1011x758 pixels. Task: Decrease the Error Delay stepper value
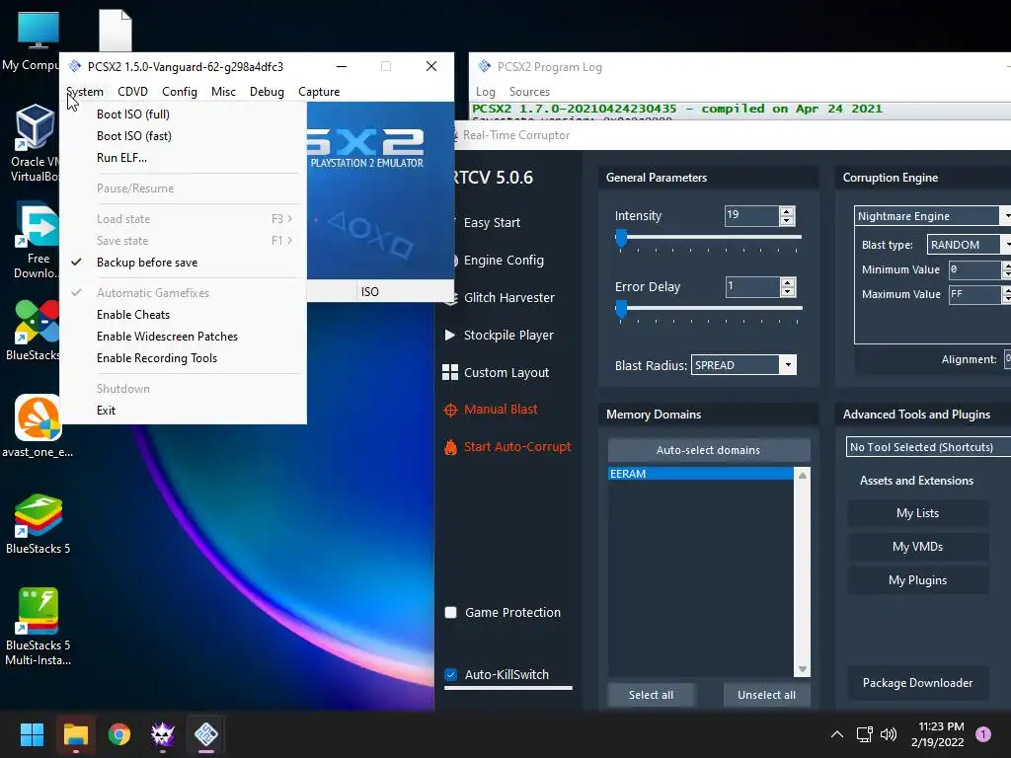[x=787, y=291]
